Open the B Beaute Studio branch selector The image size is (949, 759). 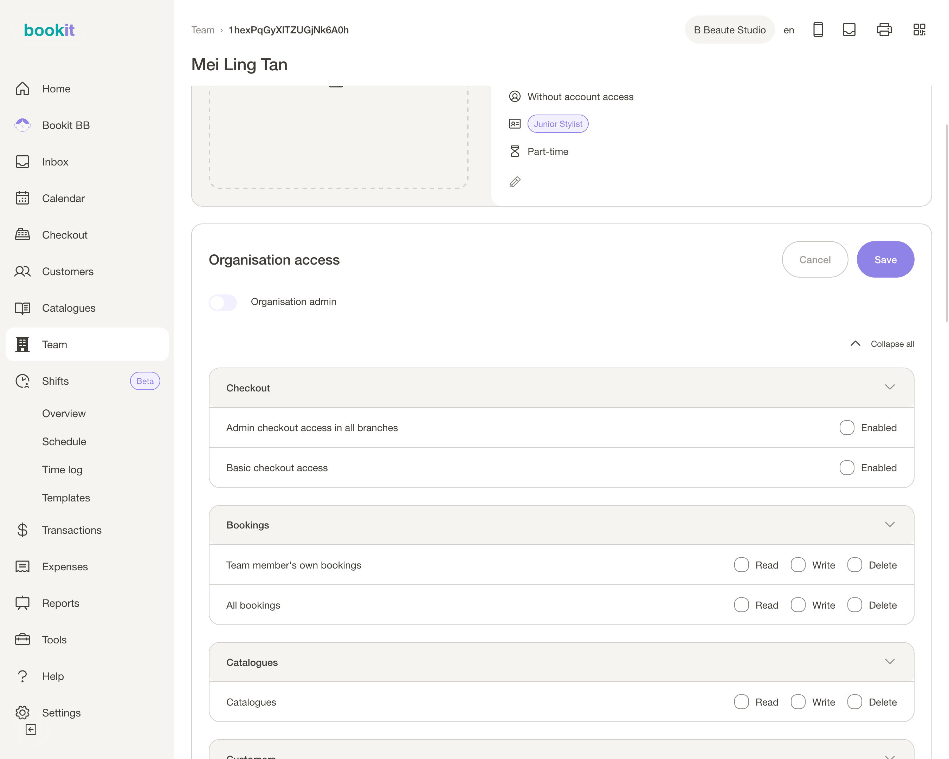pyautogui.click(x=729, y=30)
